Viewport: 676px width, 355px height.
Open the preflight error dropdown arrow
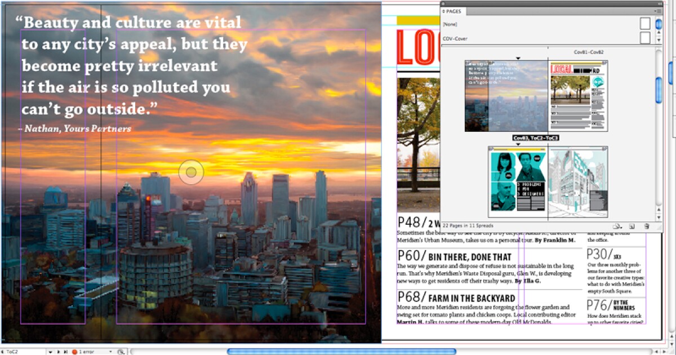[110, 351]
